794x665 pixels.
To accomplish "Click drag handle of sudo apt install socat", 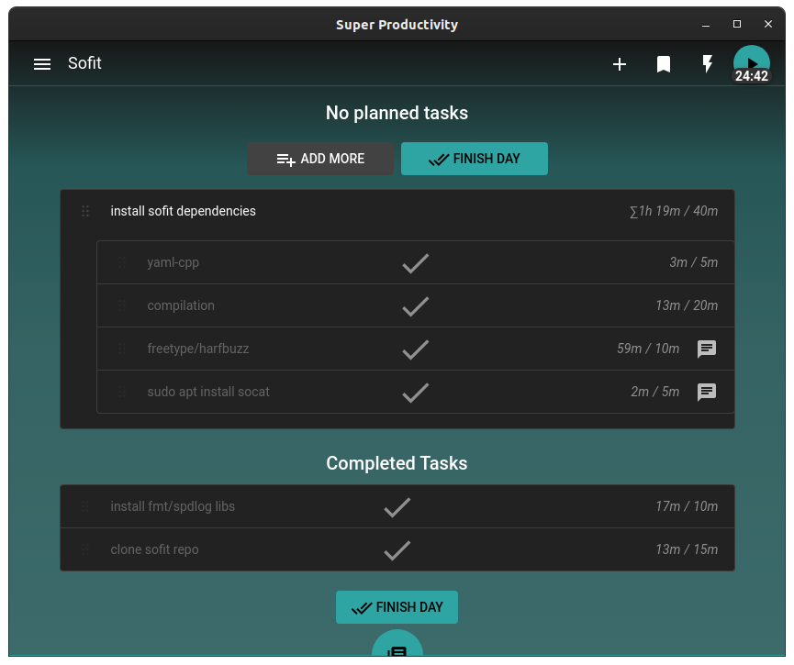I will (x=122, y=392).
